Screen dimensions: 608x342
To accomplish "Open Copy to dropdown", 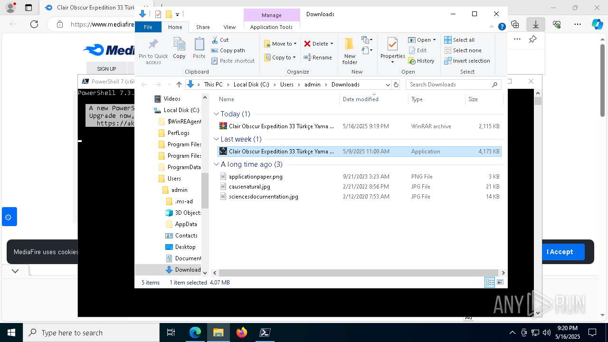I will 280,57.
